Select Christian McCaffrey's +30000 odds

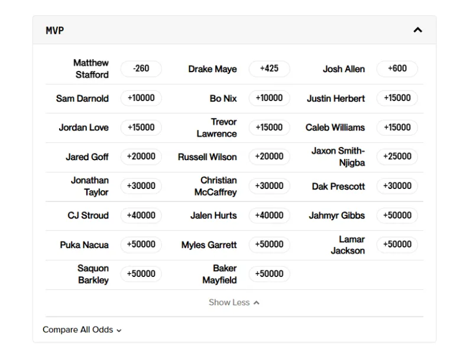click(269, 186)
